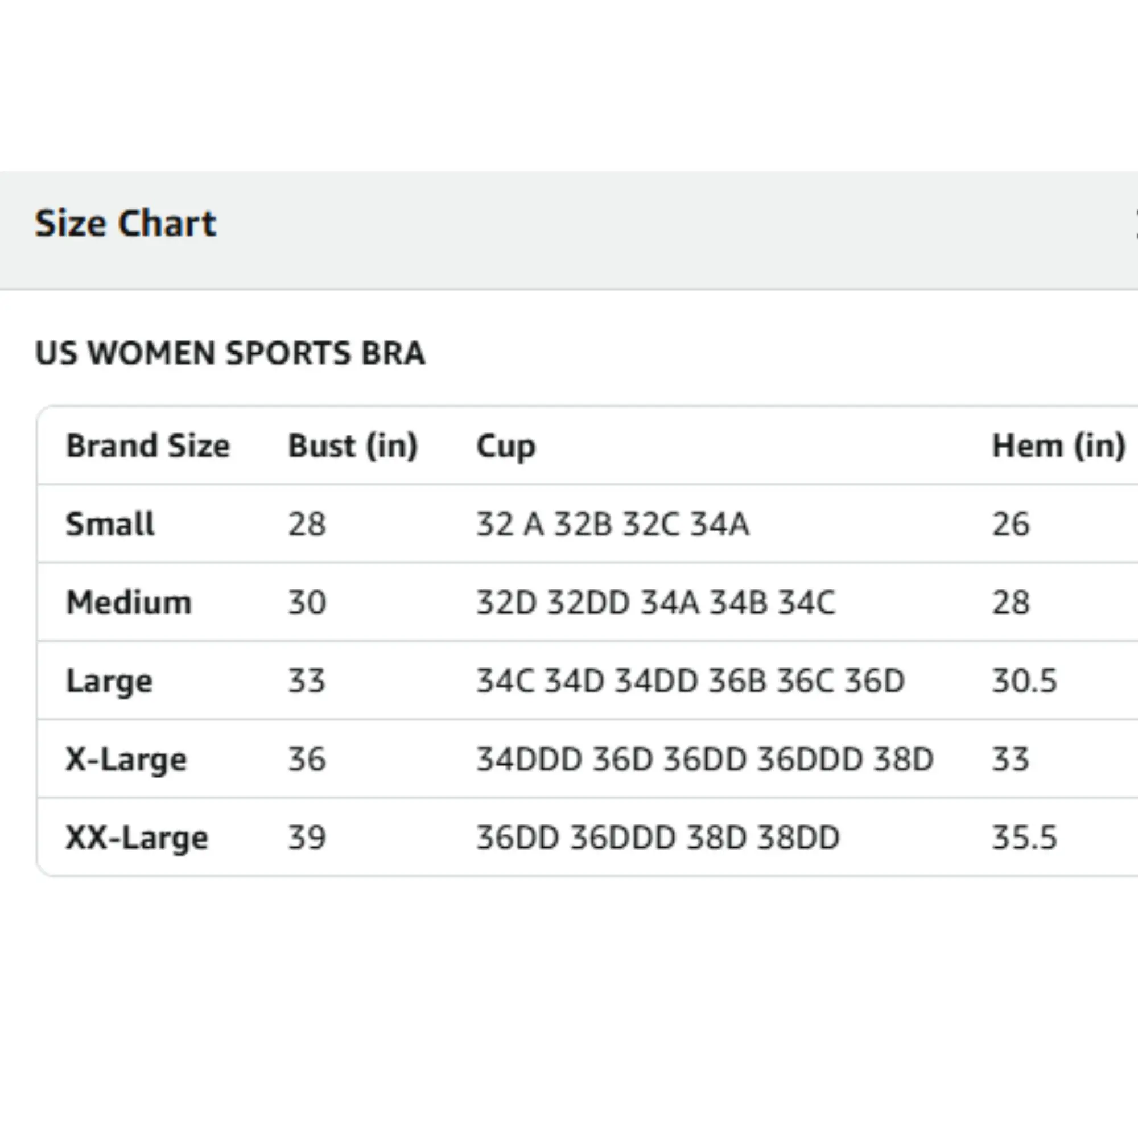Screen dimensions: 1138x1138
Task: Click the Hem (in) column header
Action: pos(1058,446)
